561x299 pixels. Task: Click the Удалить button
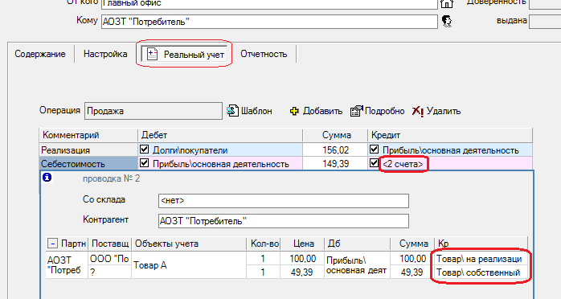click(x=436, y=111)
